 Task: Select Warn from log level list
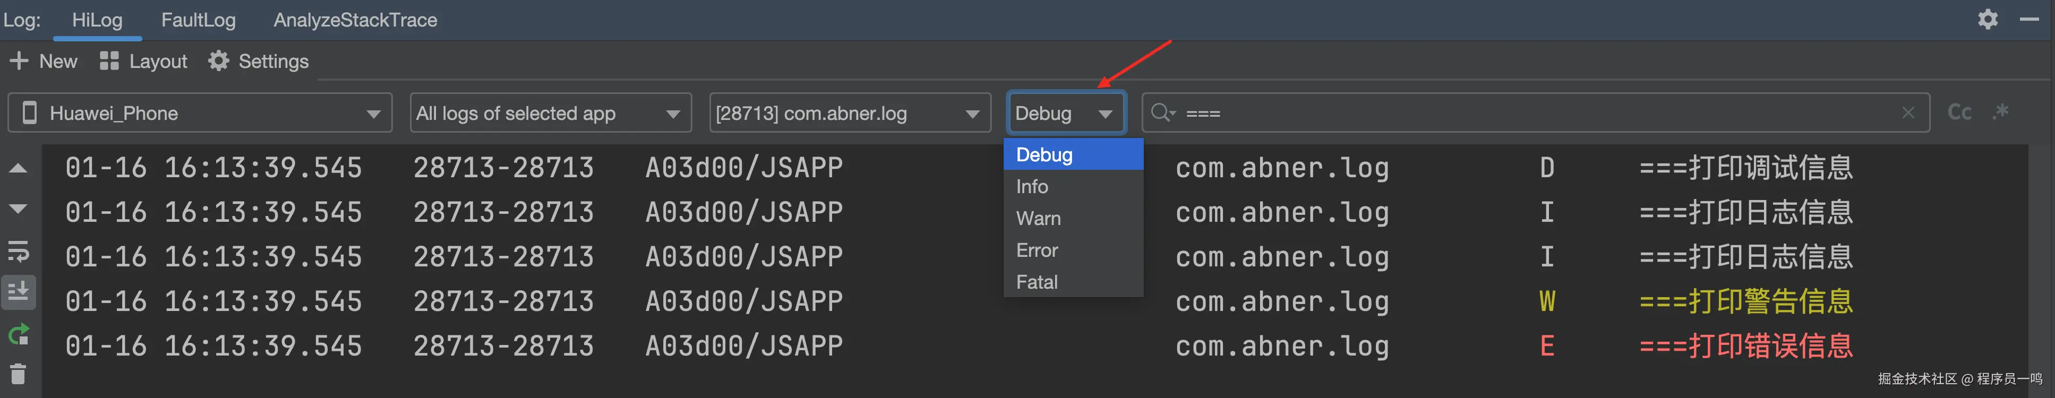pos(1038,219)
